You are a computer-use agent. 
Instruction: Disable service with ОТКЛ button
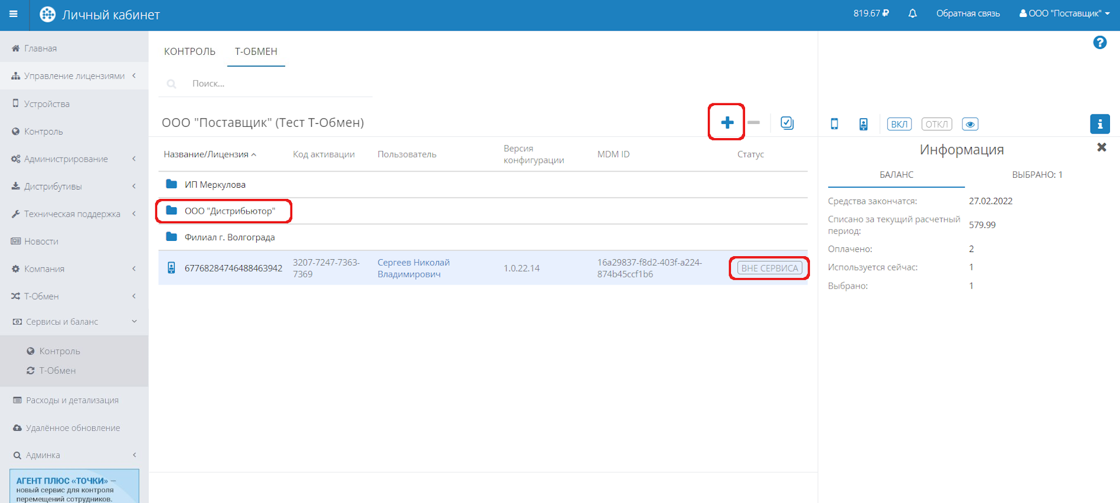tap(936, 124)
